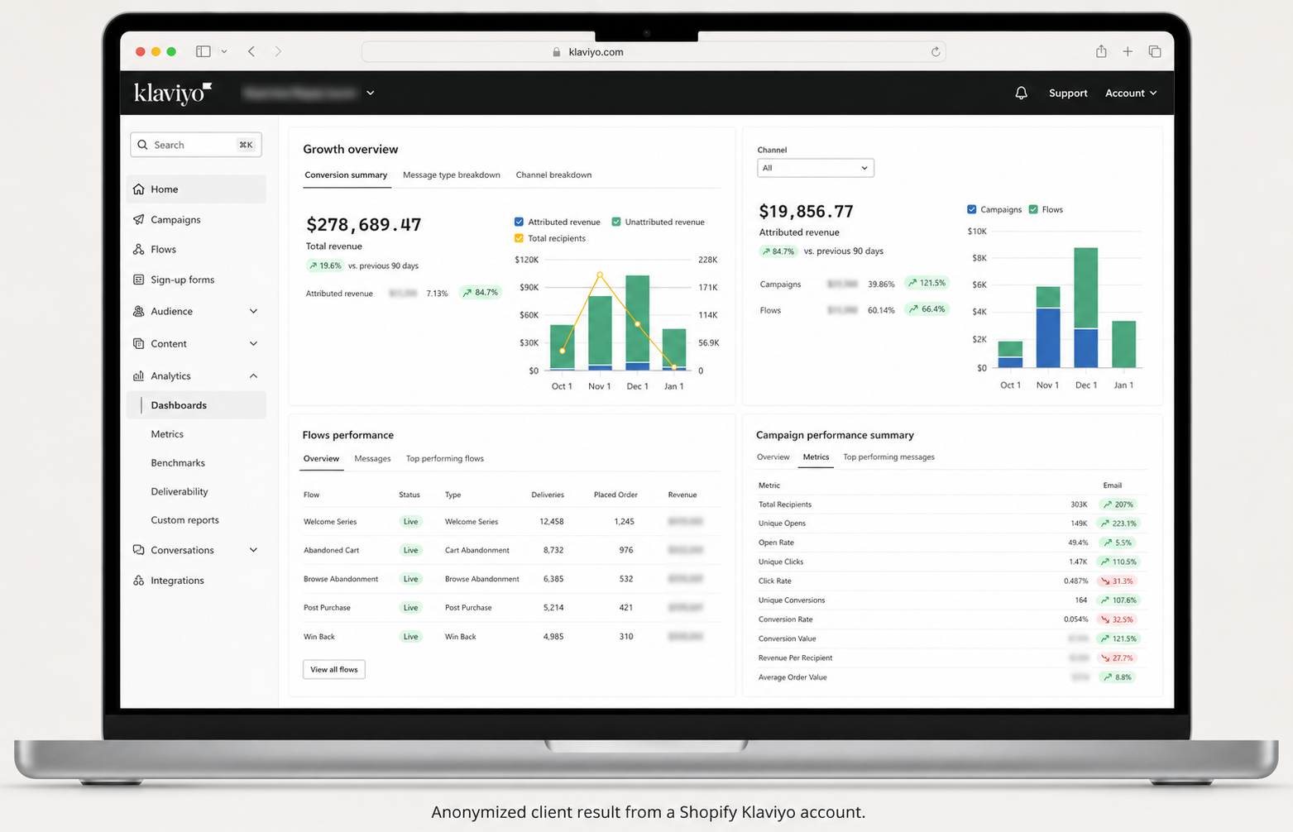Open Metrics under Analytics
This screenshot has width=1293, height=832.
click(x=167, y=434)
